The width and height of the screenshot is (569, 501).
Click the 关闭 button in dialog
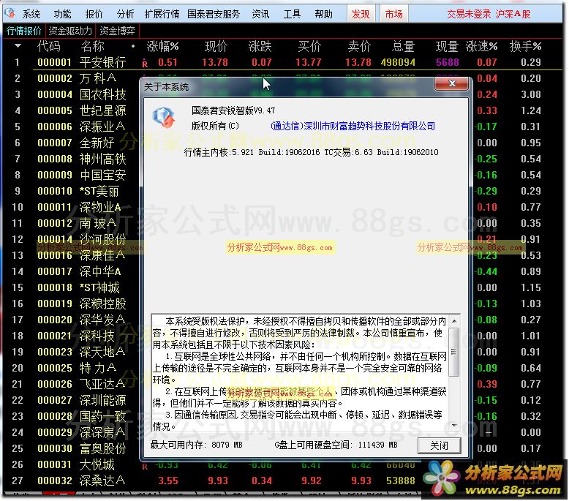[439, 445]
